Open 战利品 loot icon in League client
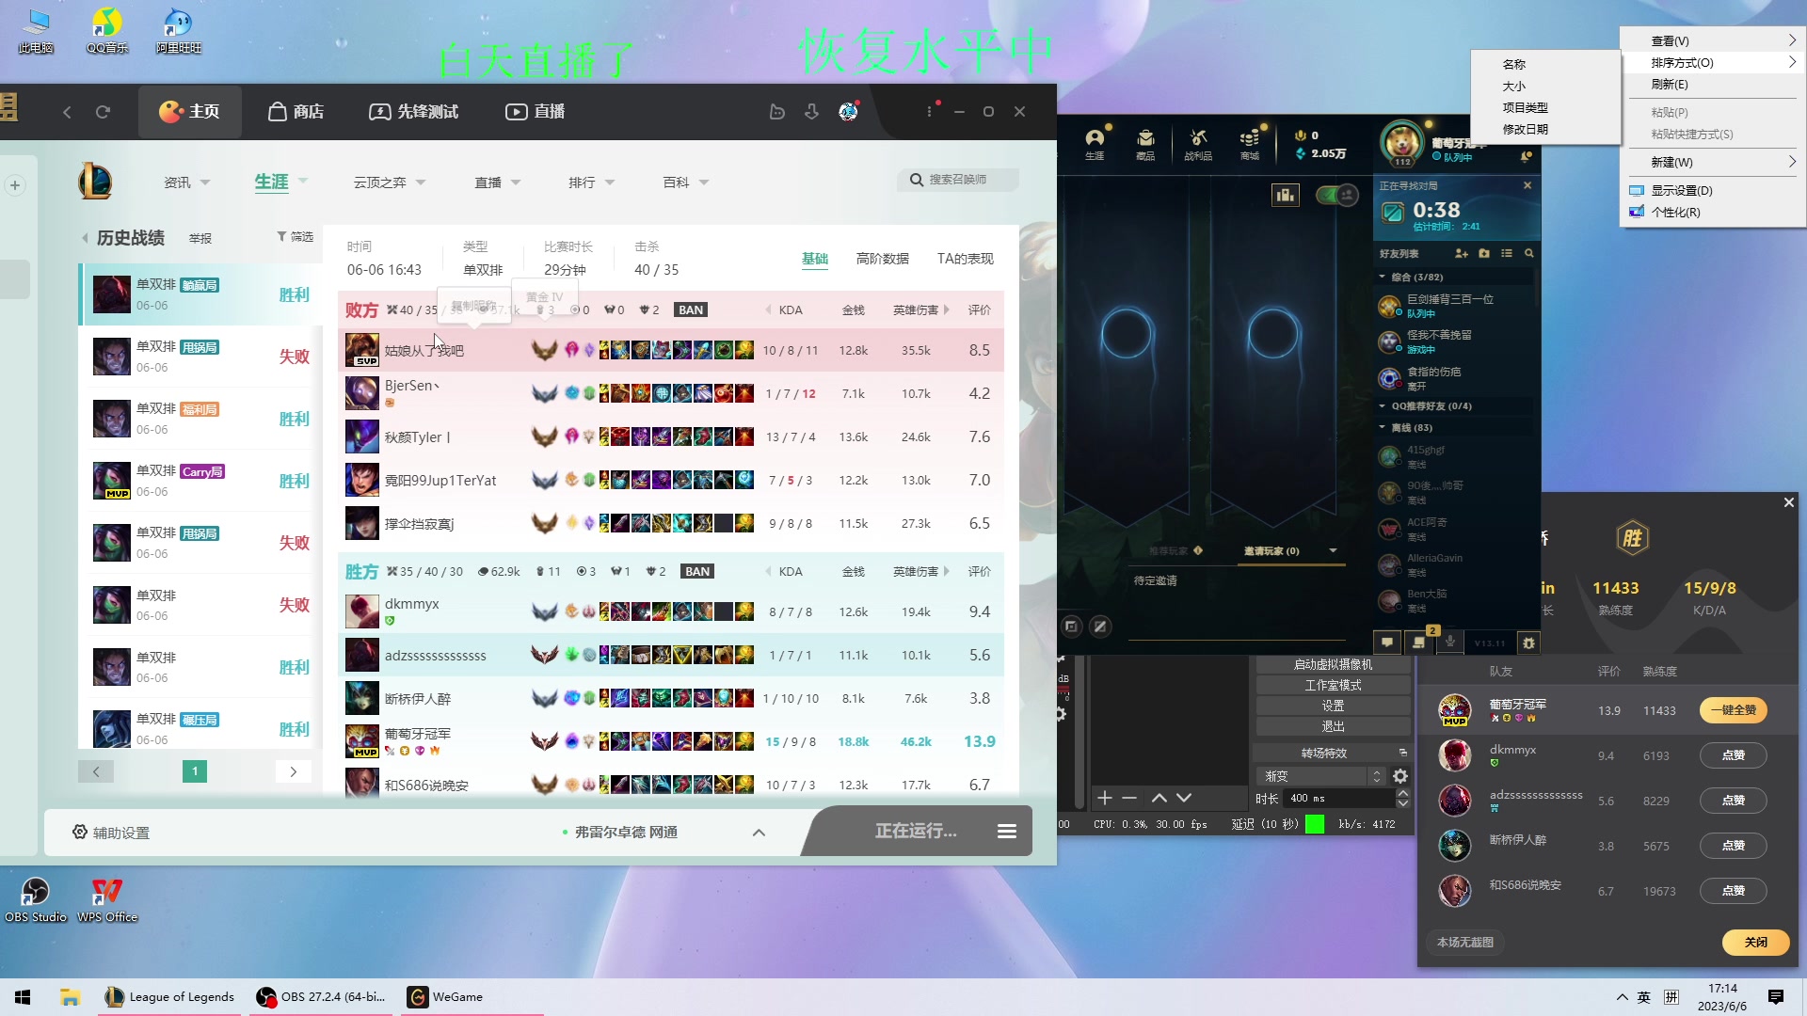The height and width of the screenshot is (1016, 1807). click(1198, 144)
